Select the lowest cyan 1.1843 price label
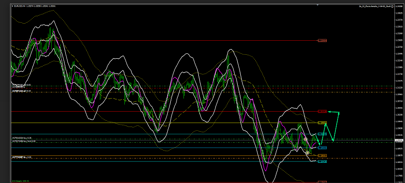Image resolution: width=405 pixels, height=183 pixels. [322, 162]
